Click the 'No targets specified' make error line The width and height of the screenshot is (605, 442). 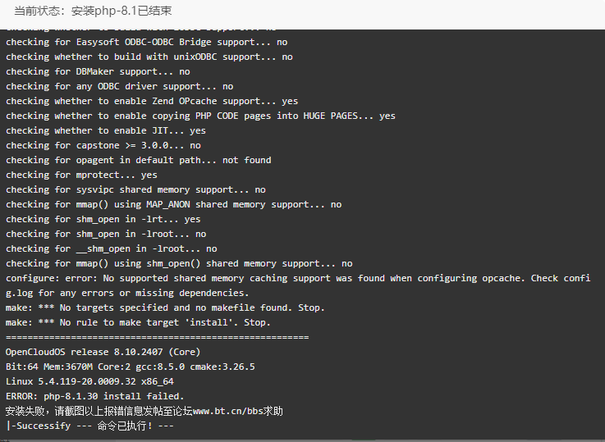point(165,308)
